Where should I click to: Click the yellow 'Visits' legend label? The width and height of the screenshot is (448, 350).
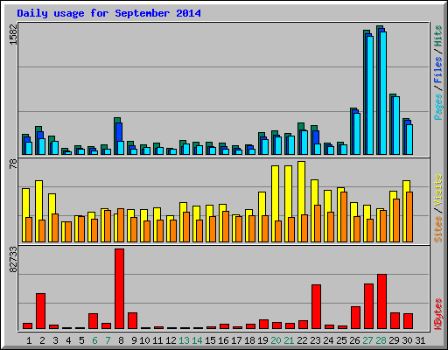[x=437, y=191]
